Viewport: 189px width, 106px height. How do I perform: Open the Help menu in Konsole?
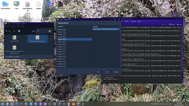pyautogui.click(x=139, y=21)
